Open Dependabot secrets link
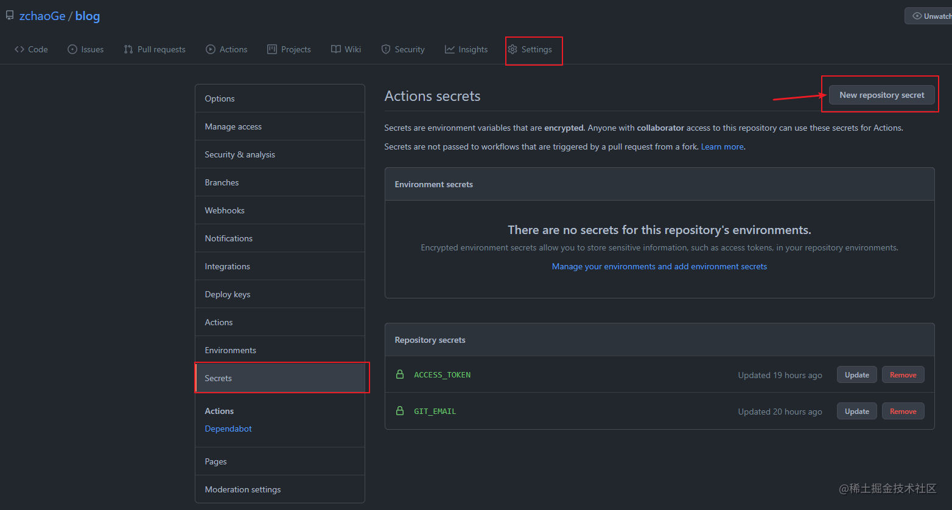The width and height of the screenshot is (952, 510). 228,429
